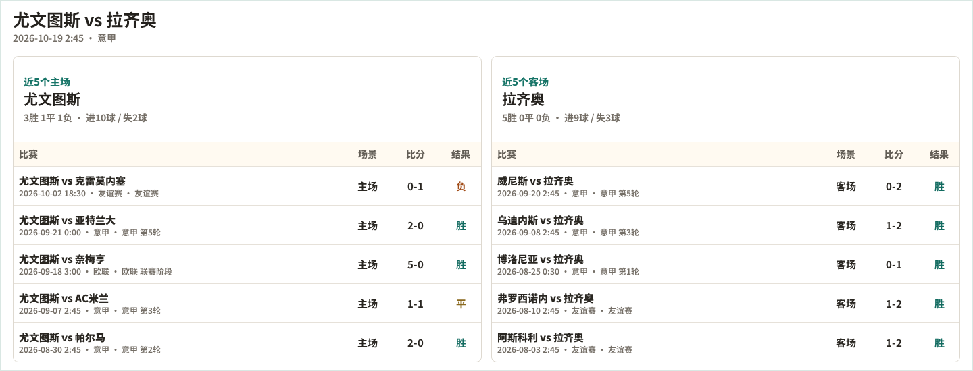973x371 pixels.
Task: Click the 比分 column header in 尤文图斯 table
Action: point(416,154)
